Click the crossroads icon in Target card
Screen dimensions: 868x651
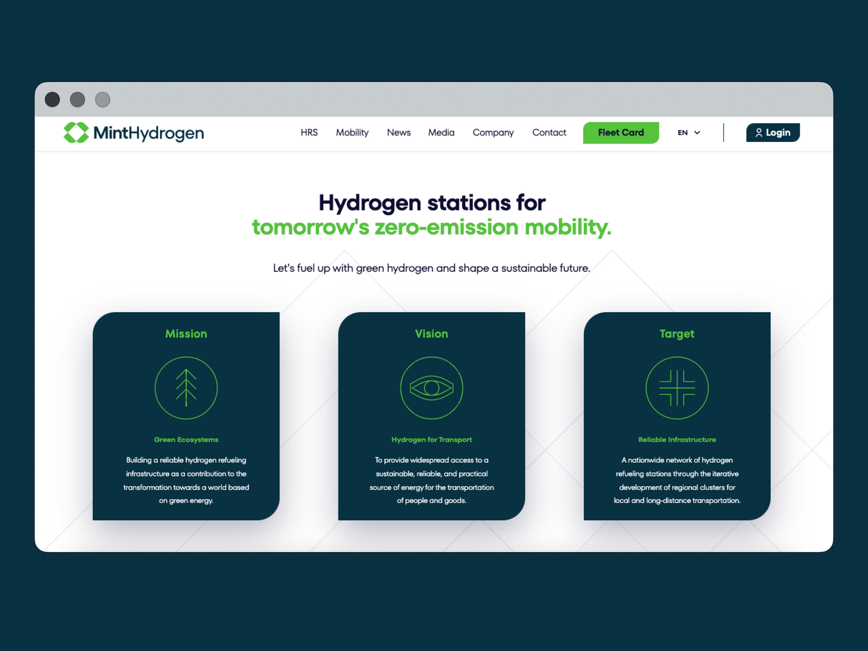[x=677, y=388]
